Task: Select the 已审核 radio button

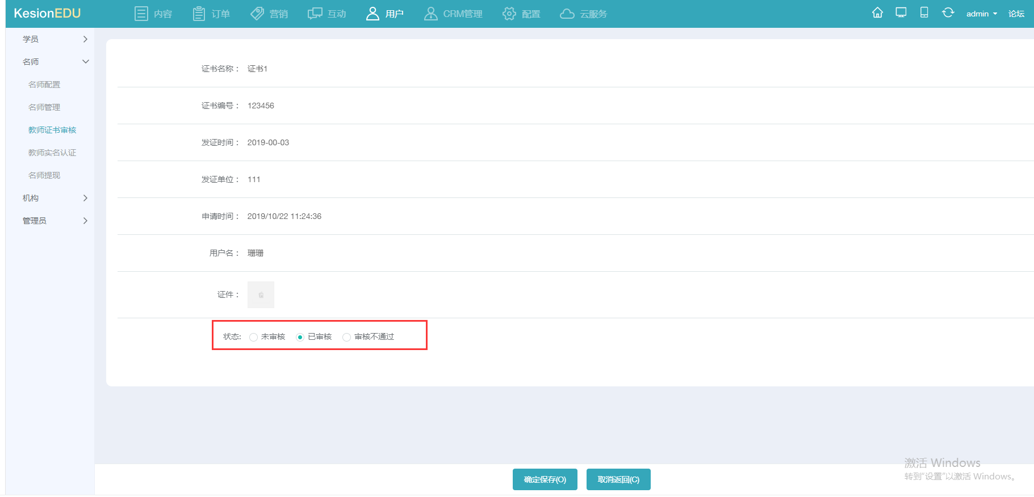Action: click(x=300, y=337)
